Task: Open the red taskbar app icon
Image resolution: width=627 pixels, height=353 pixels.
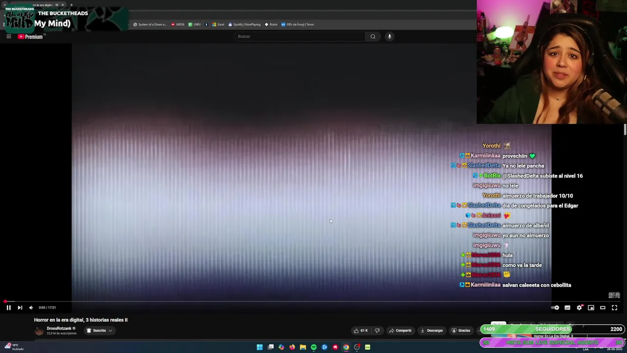Action: [x=335, y=347]
